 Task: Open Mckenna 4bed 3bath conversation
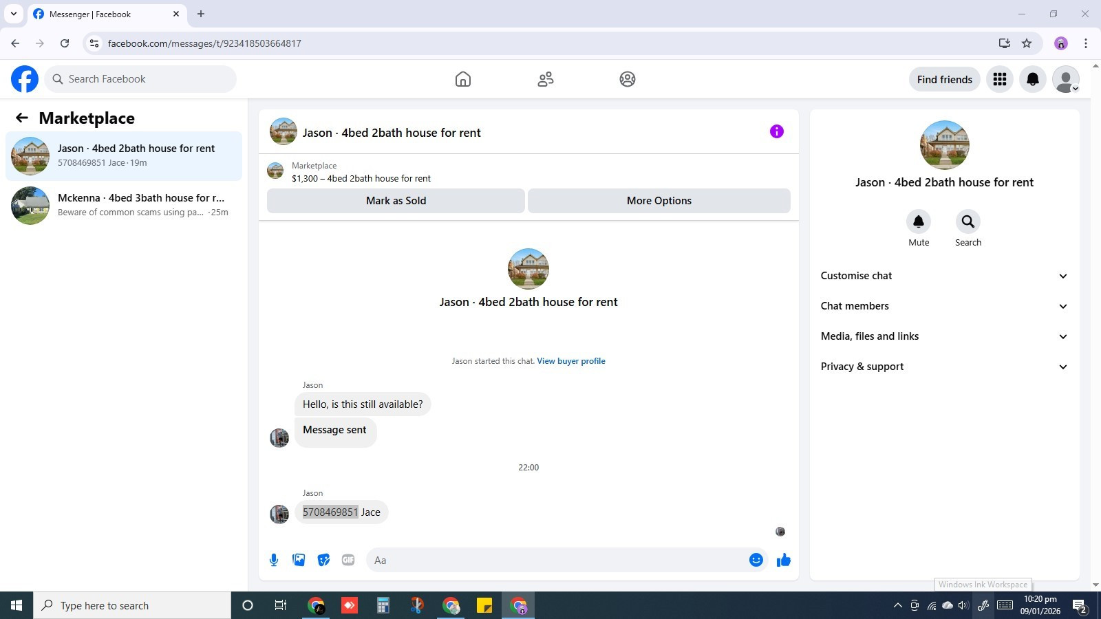tap(124, 205)
